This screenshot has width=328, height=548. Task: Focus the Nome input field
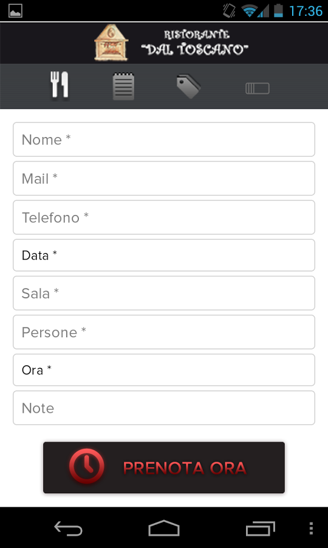pyautogui.click(x=164, y=139)
